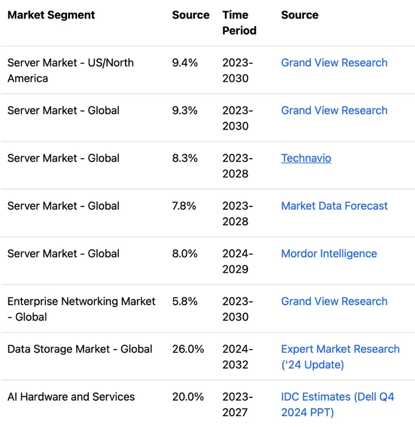
Task: Follow the Mordor Intelligence link
Action: [329, 254]
